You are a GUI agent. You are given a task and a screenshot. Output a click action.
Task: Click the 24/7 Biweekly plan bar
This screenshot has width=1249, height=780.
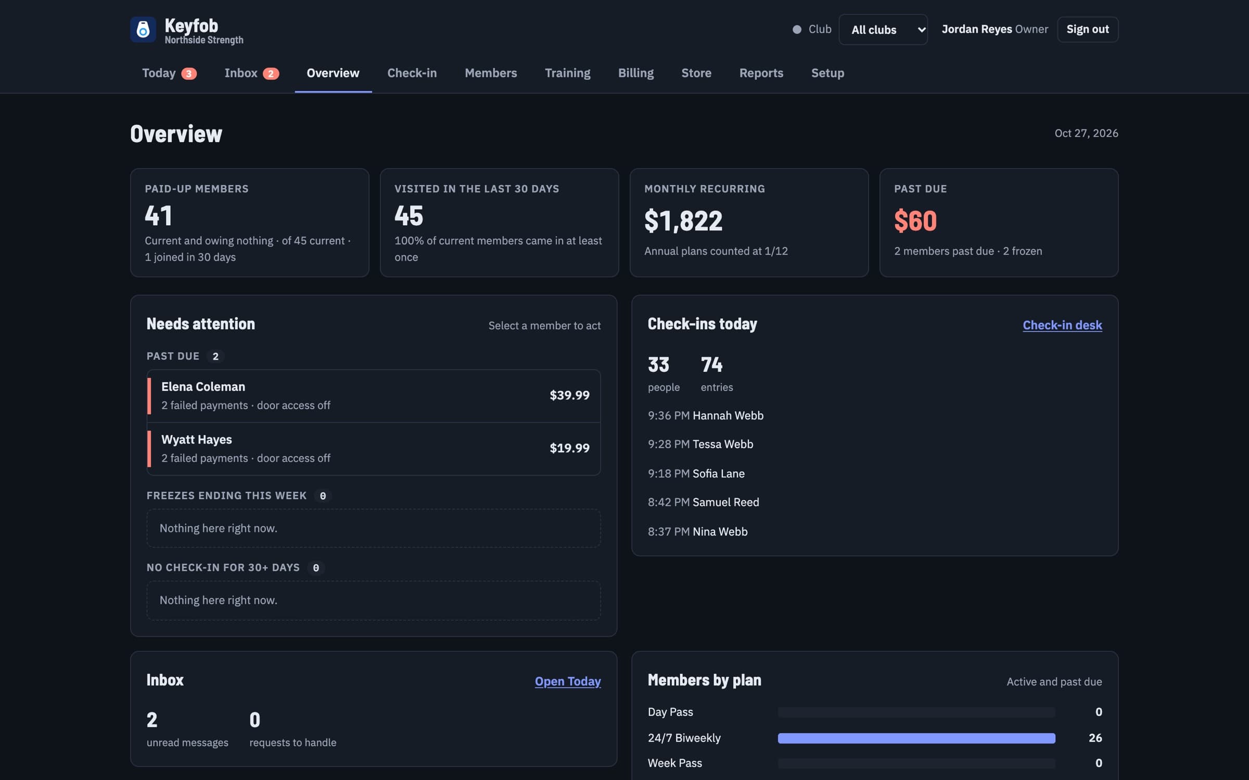click(x=916, y=738)
